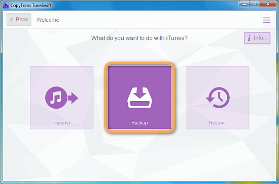This screenshot has width=279, height=184.
Task: Close the CopyTrans TuneSwift window
Action: pos(268,4)
